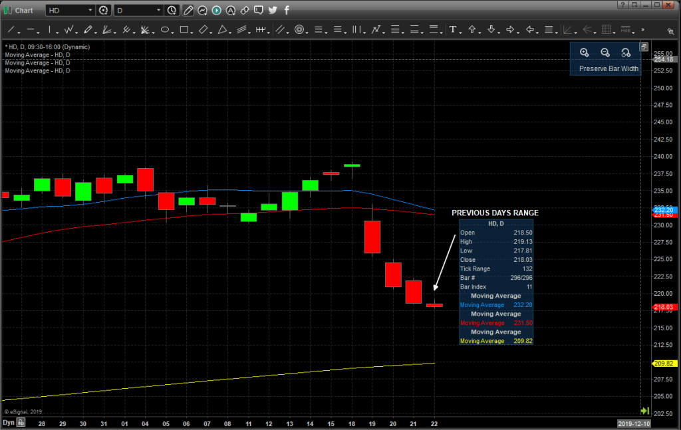Viewport: 681px width, 430px height.
Task: Toggle the pencil drawing mode button
Action: click(188, 10)
